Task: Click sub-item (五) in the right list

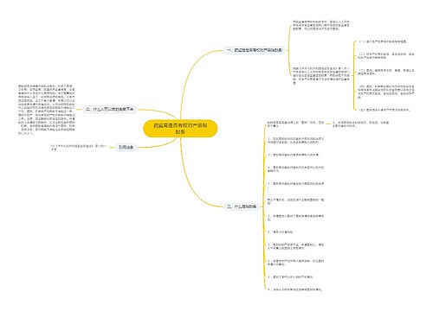Action: click(x=385, y=110)
